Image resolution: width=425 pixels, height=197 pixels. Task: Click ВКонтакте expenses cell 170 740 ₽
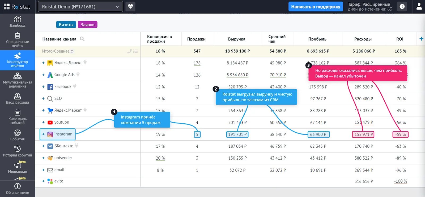364,146
